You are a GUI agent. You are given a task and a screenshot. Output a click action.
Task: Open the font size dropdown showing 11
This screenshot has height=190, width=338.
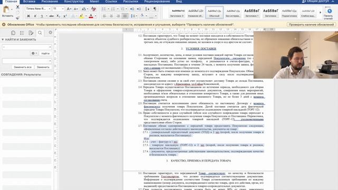click(63, 9)
